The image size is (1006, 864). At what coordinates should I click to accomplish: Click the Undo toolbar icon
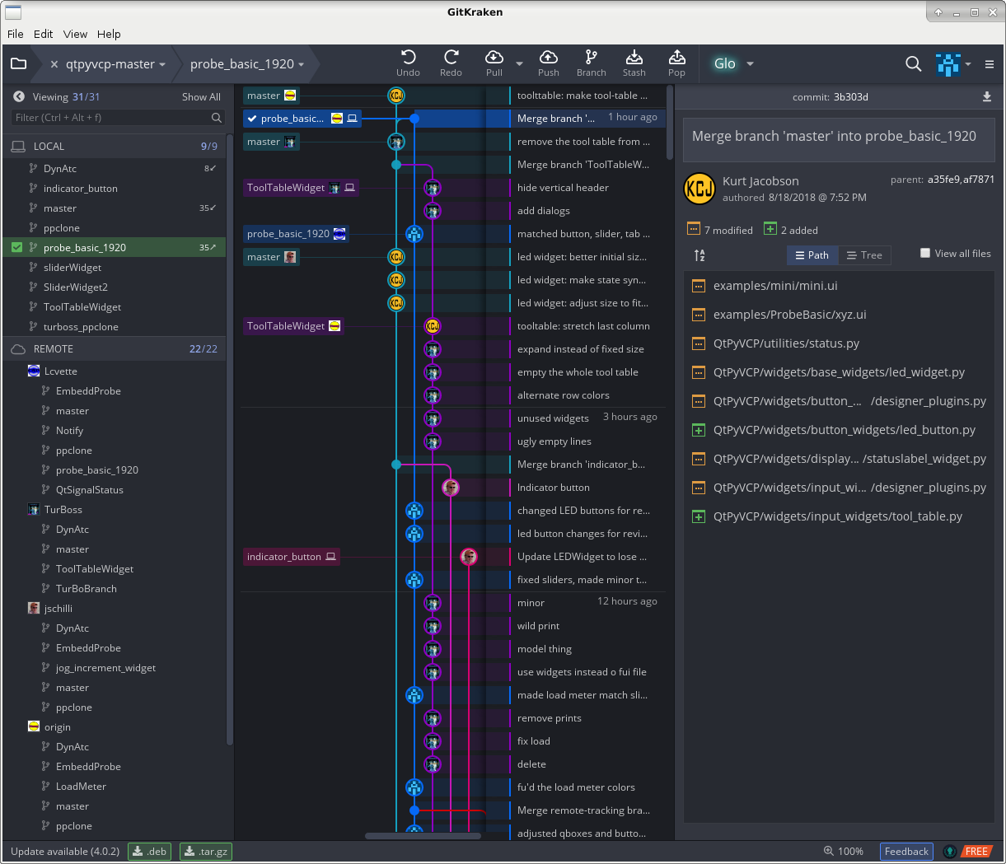tap(408, 63)
